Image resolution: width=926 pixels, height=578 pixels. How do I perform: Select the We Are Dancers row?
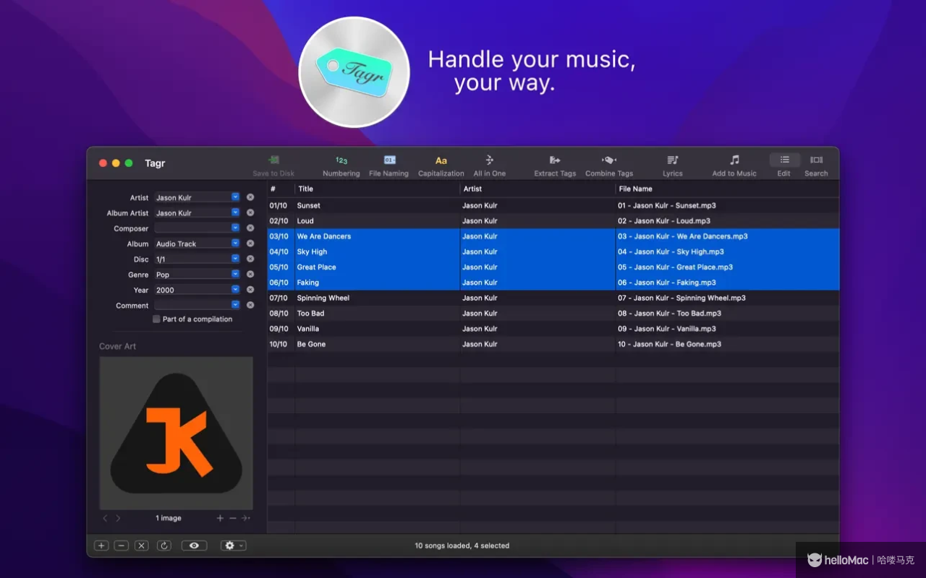pos(553,236)
